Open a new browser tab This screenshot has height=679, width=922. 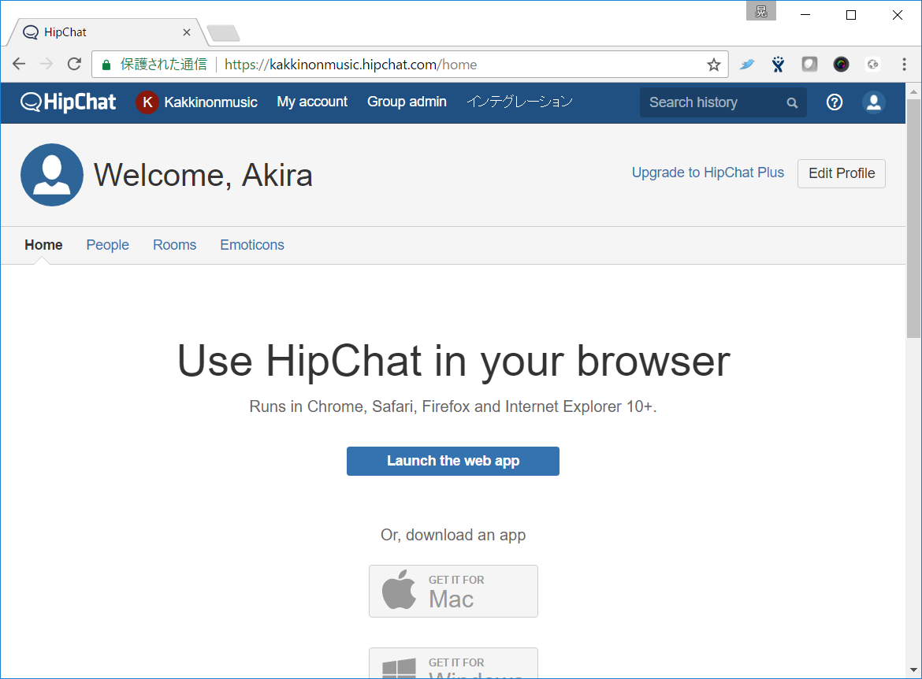tap(224, 34)
